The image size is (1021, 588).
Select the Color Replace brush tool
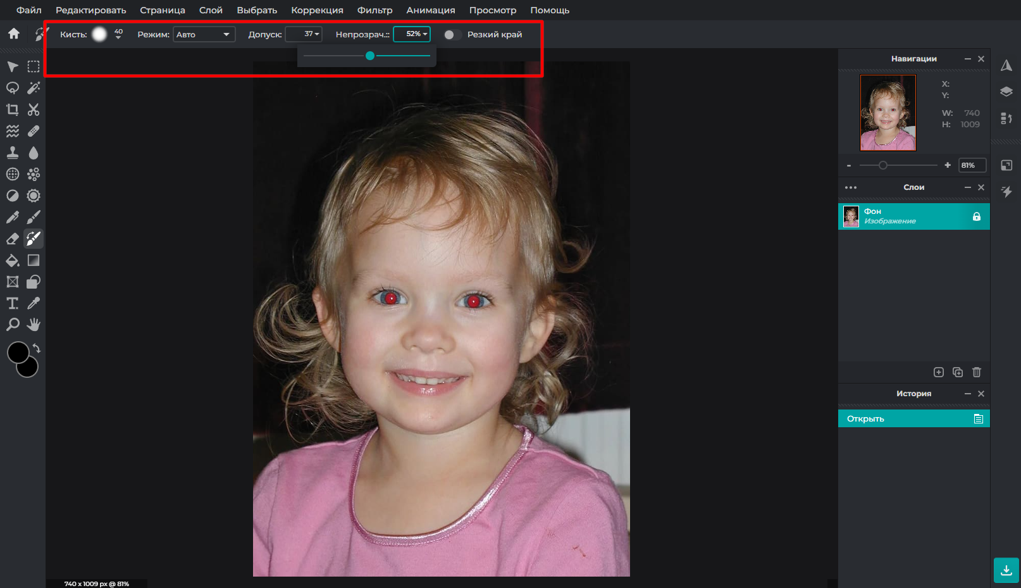pyautogui.click(x=34, y=239)
